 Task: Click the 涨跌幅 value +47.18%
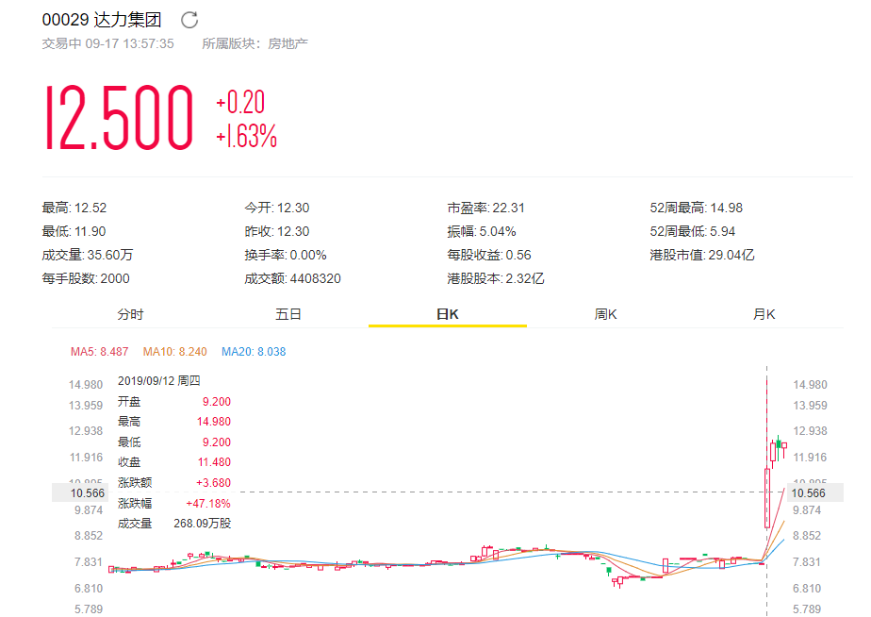tap(208, 504)
